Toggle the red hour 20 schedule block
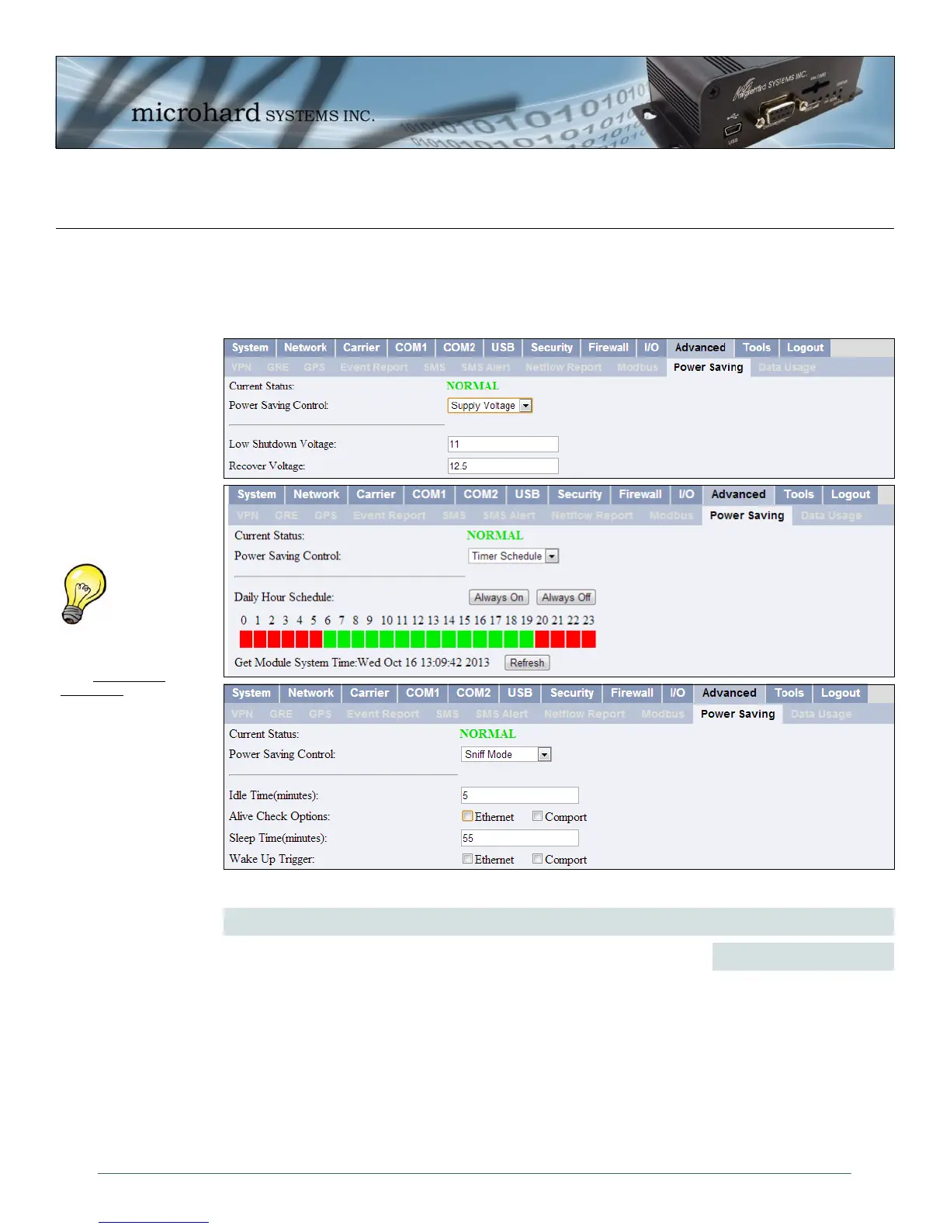This screenshot has width=950, height=1229. [542, 639]
